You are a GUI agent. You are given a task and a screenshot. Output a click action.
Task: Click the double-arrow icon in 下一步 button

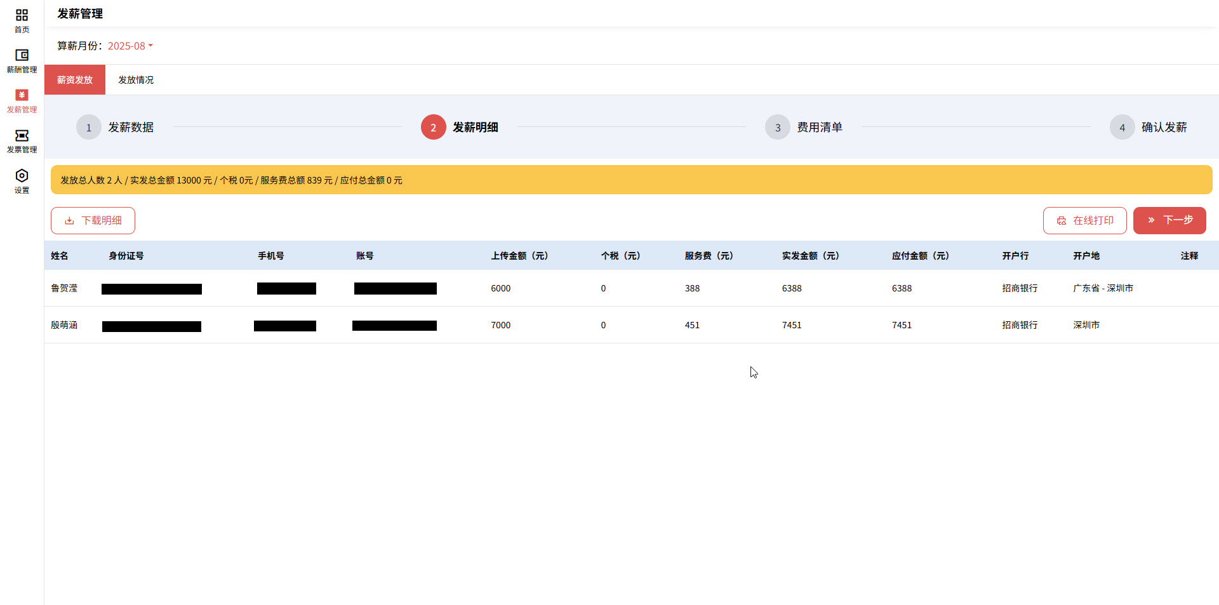tap(1150, 220)
